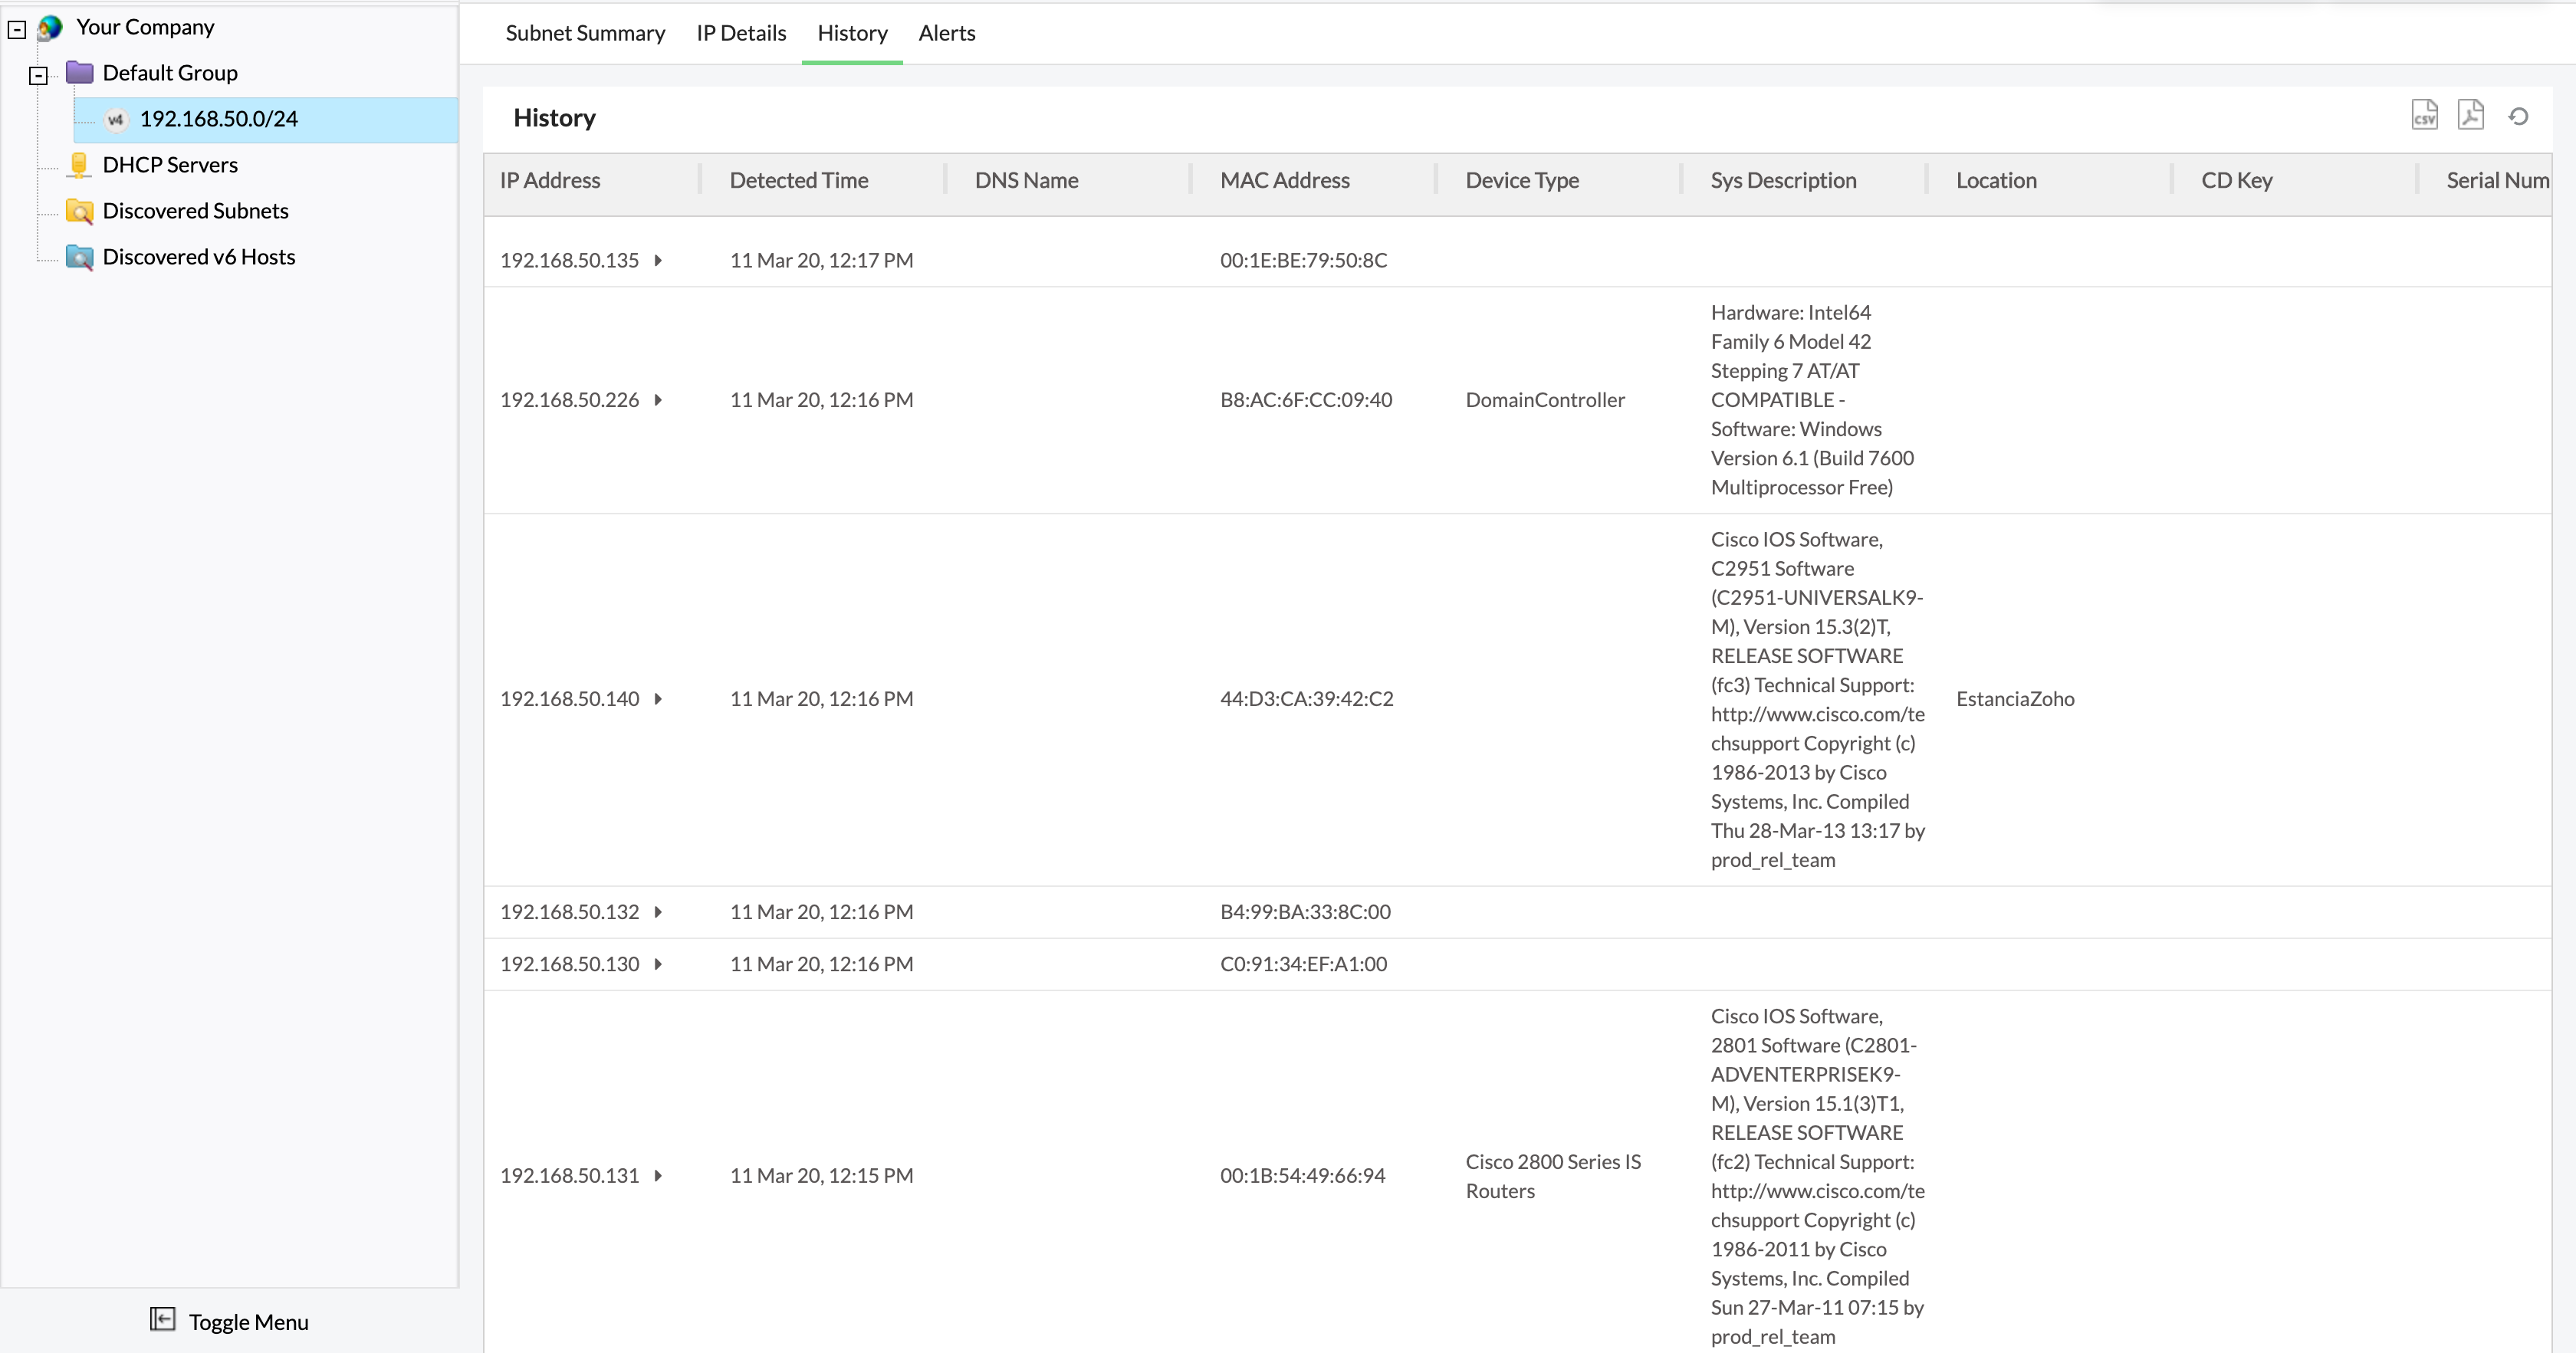Export history as PDF document
2576x1353 pixels.
[x=2470, y=116]
